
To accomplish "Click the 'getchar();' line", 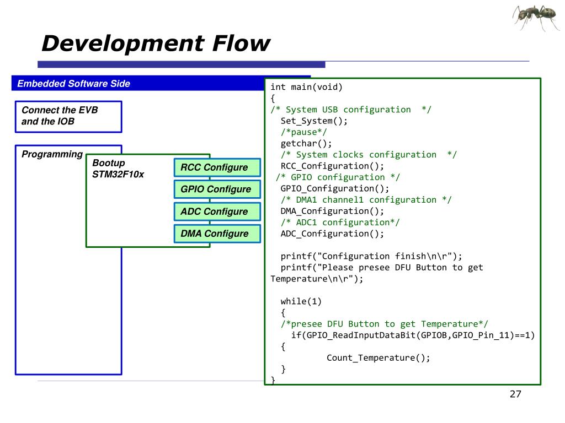I will pyautogui.click(x=306, y=144).
